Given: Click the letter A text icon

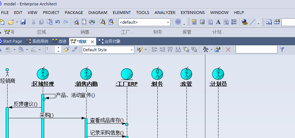Looking at the screenshot, I should 218,22.
